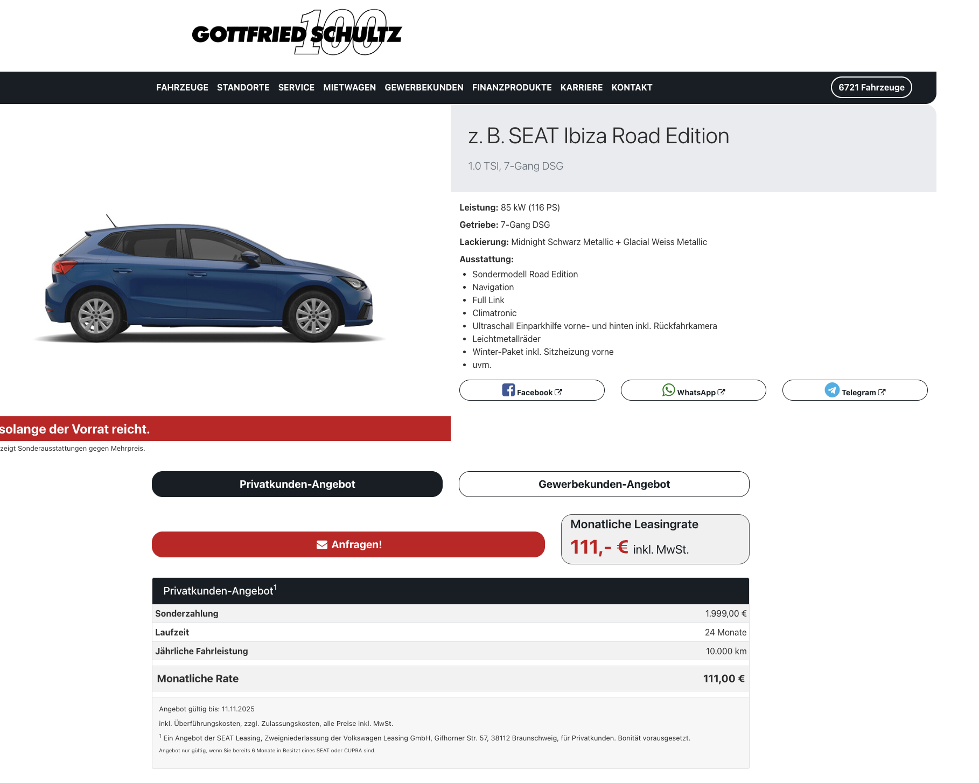The height and width of the screenshot is (783, 979).
Task: Click external link icon next to Facebook
Action: click(558, 392)
